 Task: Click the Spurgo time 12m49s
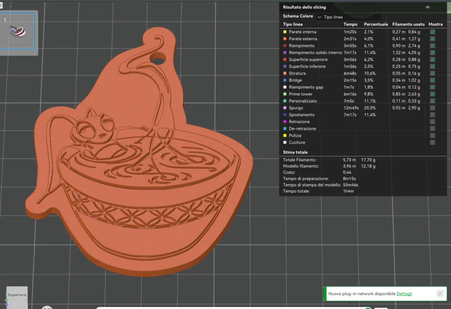tap(351, 108)
